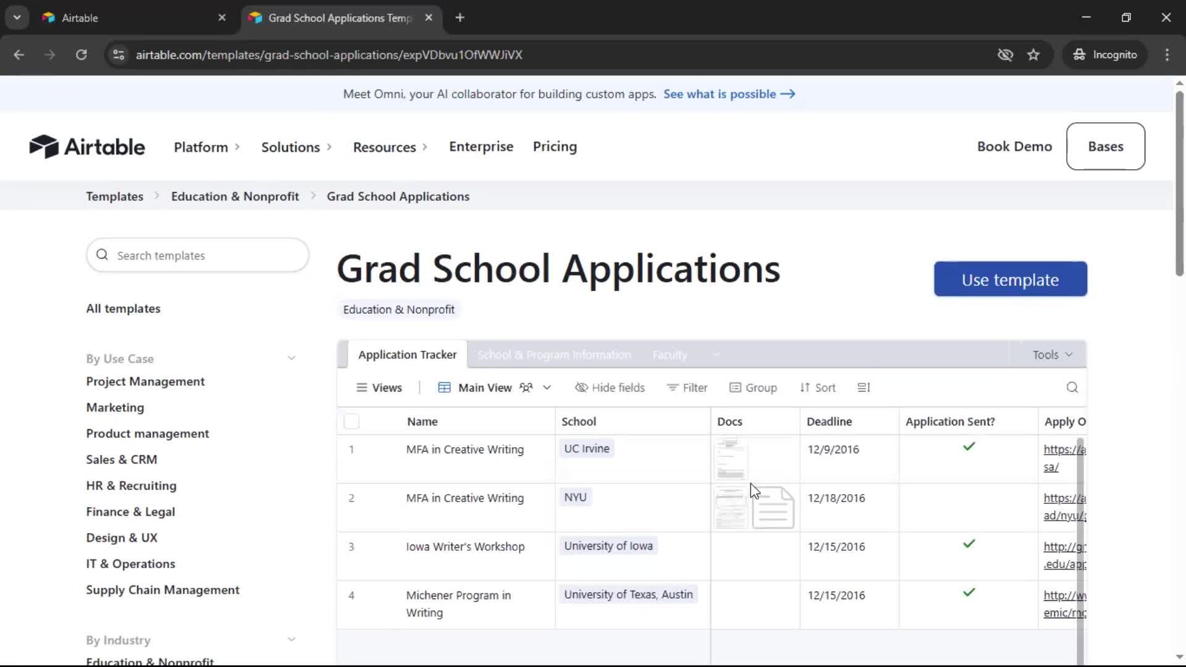
Task: Open the Filter option
Action: coord(687,387)
